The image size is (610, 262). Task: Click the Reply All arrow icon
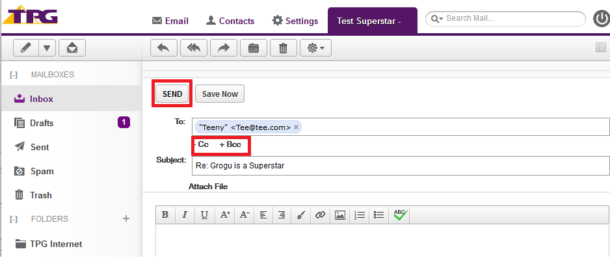point(193,48)
